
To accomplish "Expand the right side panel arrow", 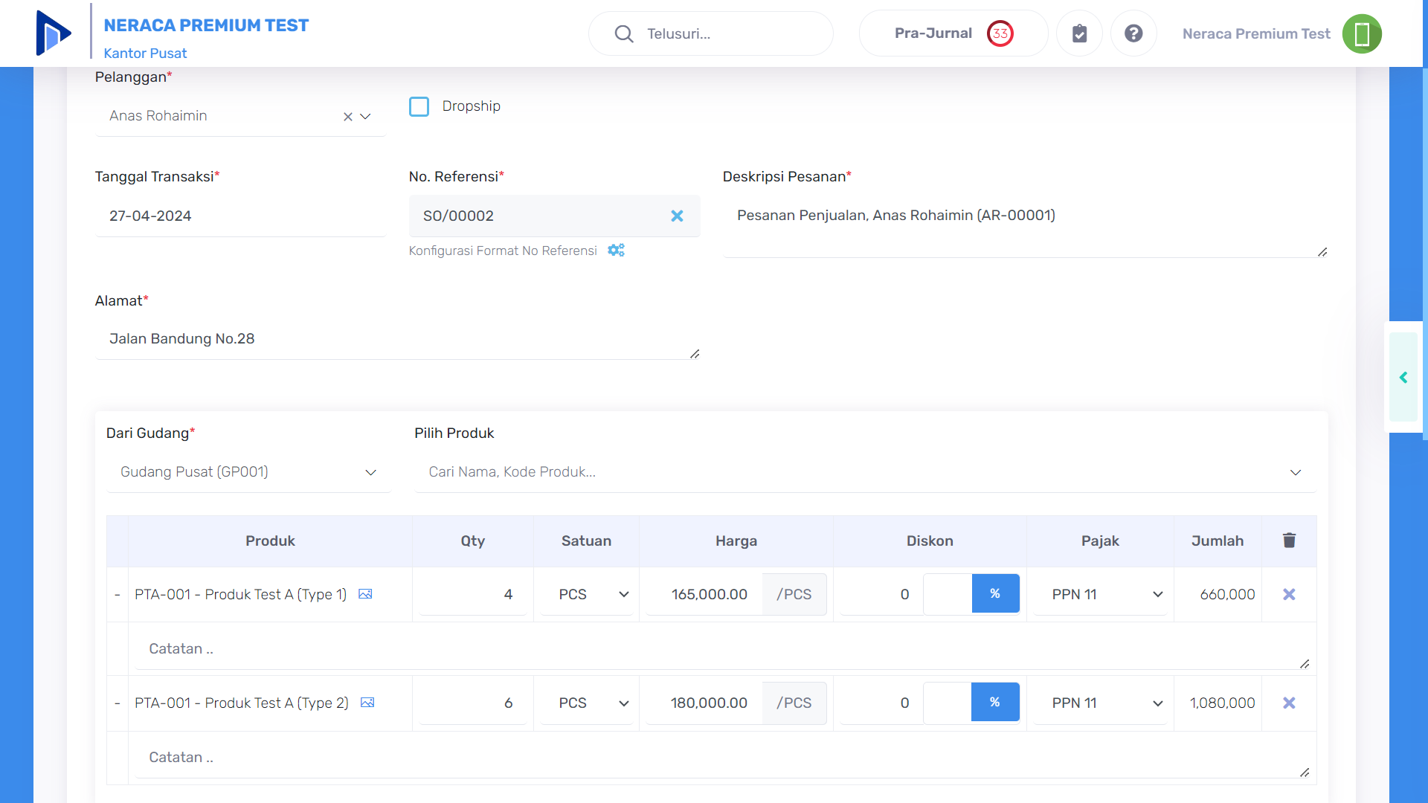I will click(x=1403, y=378).
